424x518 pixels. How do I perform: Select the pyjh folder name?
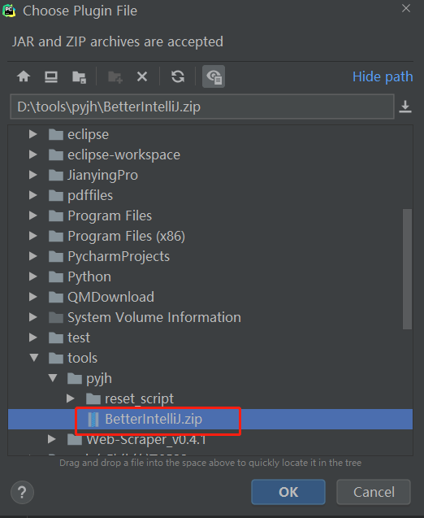pos(99,379)
